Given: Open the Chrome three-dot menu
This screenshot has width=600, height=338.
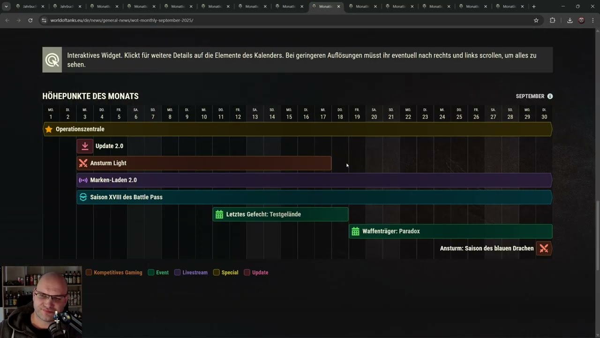Looking at the screenshot, I should click(593, 20).
